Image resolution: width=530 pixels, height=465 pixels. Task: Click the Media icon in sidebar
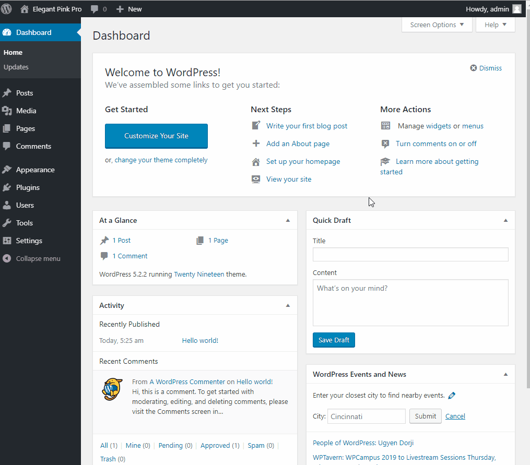7,111
